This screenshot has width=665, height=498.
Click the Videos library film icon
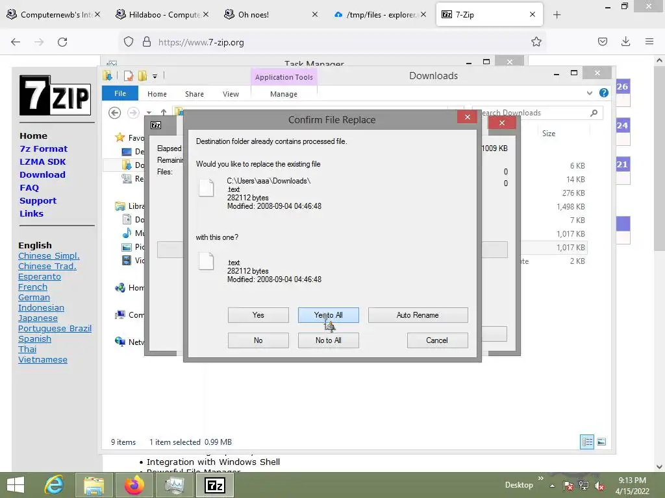pyautogui.click(x=127, y=261)
